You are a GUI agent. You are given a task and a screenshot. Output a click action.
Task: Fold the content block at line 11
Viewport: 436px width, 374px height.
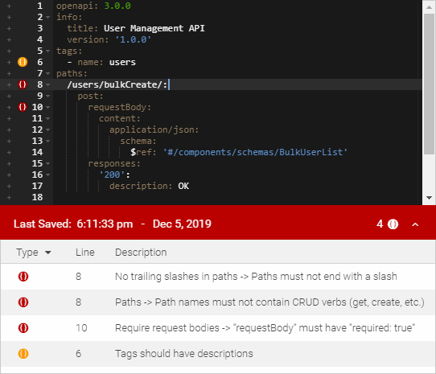coord(47,118)
